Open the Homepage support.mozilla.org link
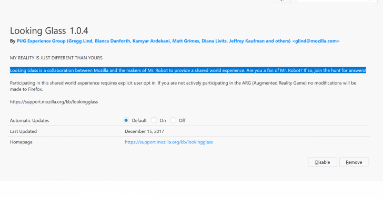This screenshot has width=383, height=198. pos(169,142)
